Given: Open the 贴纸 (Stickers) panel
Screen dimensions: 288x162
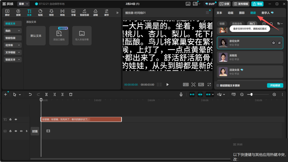Looking at the screenshot, I should (40, 12).
